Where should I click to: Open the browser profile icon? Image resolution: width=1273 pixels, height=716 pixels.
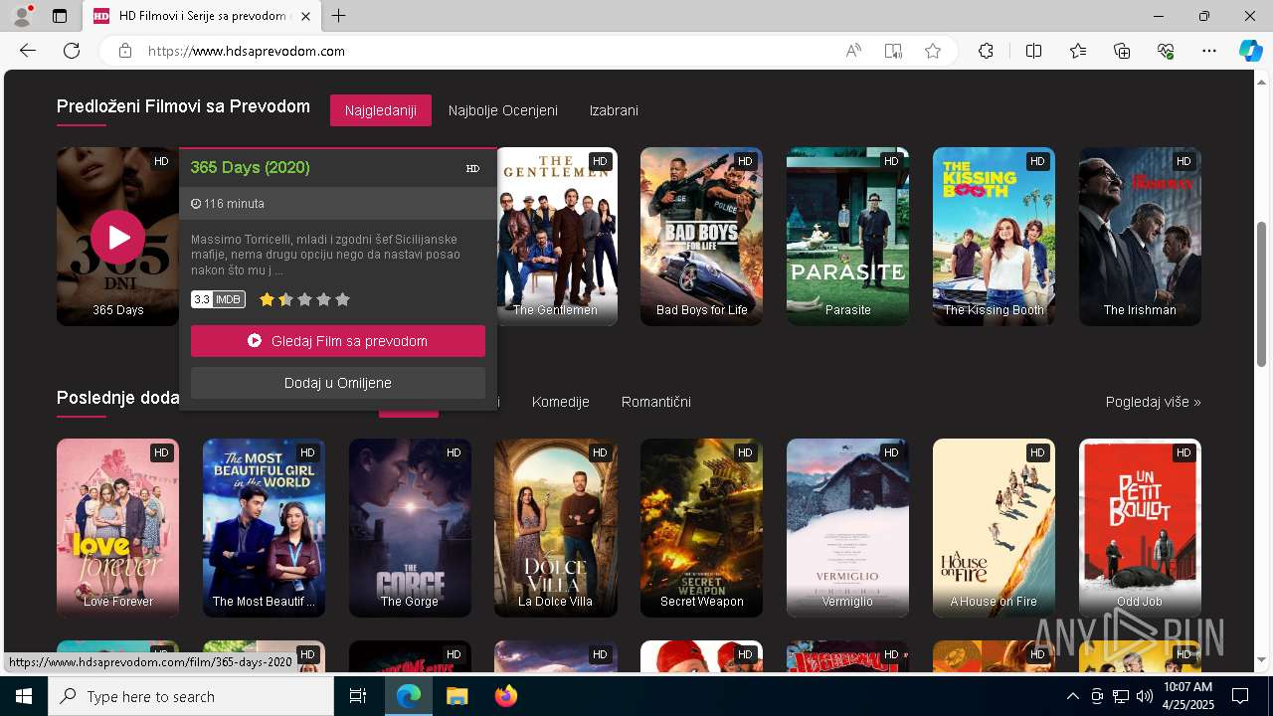22,16
